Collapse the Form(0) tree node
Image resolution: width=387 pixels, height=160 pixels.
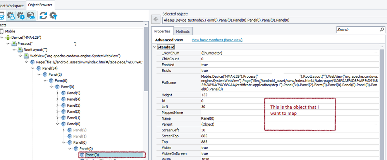(x=45, y=81)
